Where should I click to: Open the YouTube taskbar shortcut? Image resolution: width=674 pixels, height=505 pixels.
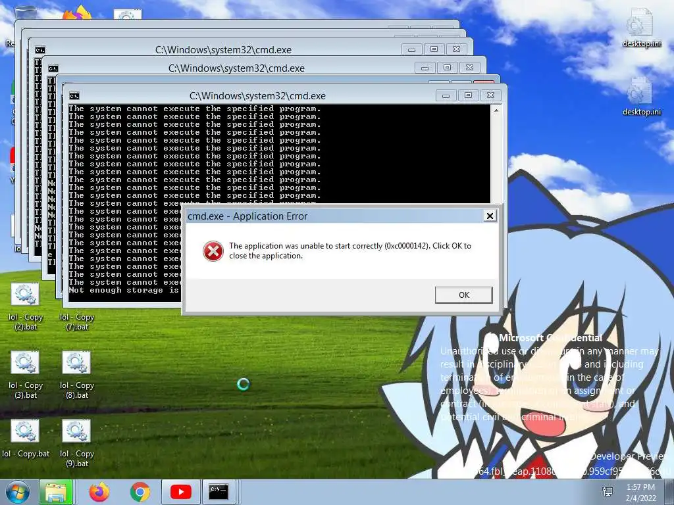(x=180, y=492)
